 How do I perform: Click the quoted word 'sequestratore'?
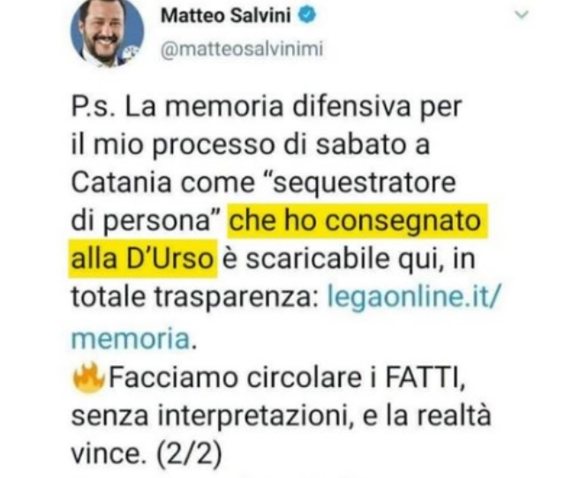364,183
